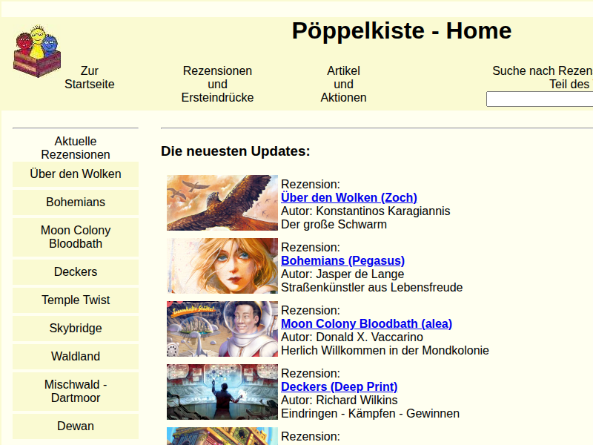Open the Zur Startseite navigation item
This screenshot has height=445, width=593.
coord(90,78)
